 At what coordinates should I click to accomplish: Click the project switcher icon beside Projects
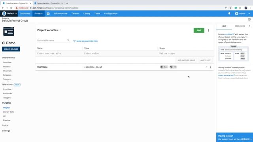(x=48, y=13)
